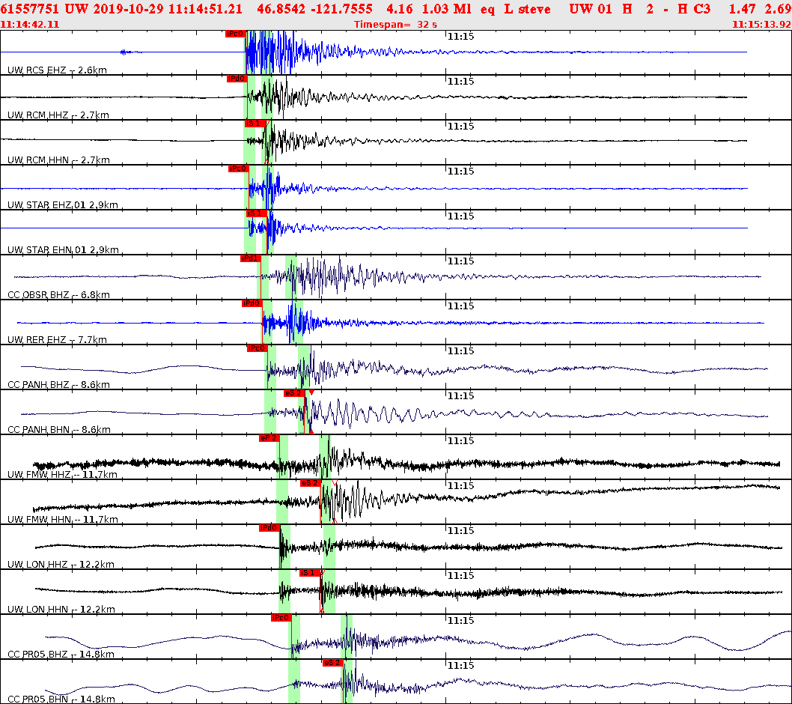792x704 pixels.
Task: Click the eS 2 pick flag on CC PANH BHN
Action: point(294,392)
